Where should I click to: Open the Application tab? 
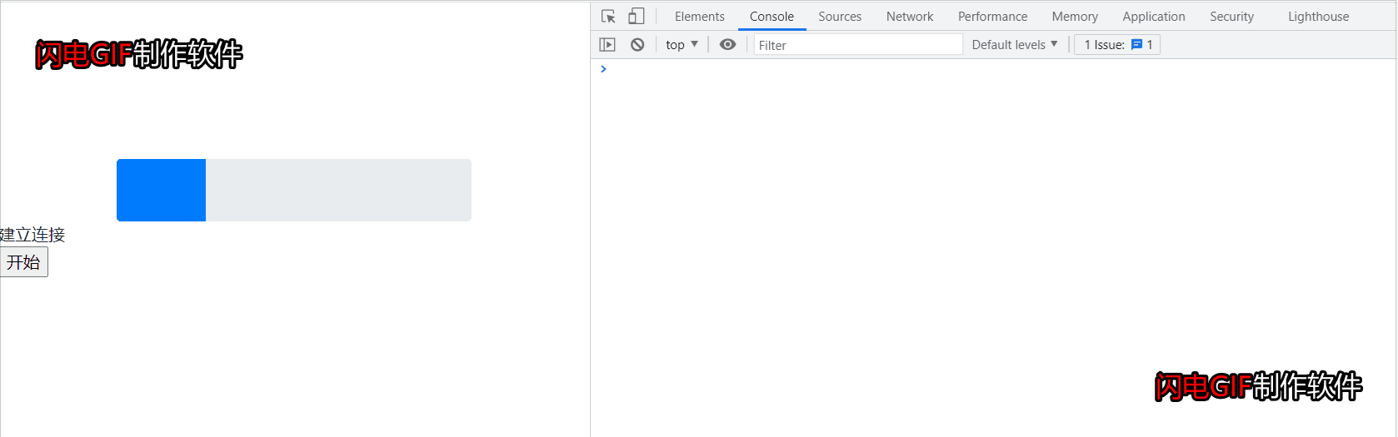[x=1153, y=17]
